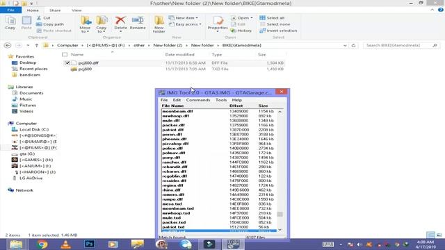Go up one folder level arrow
The height and width of the screenshot is (250, 445).
pos(37,45)
